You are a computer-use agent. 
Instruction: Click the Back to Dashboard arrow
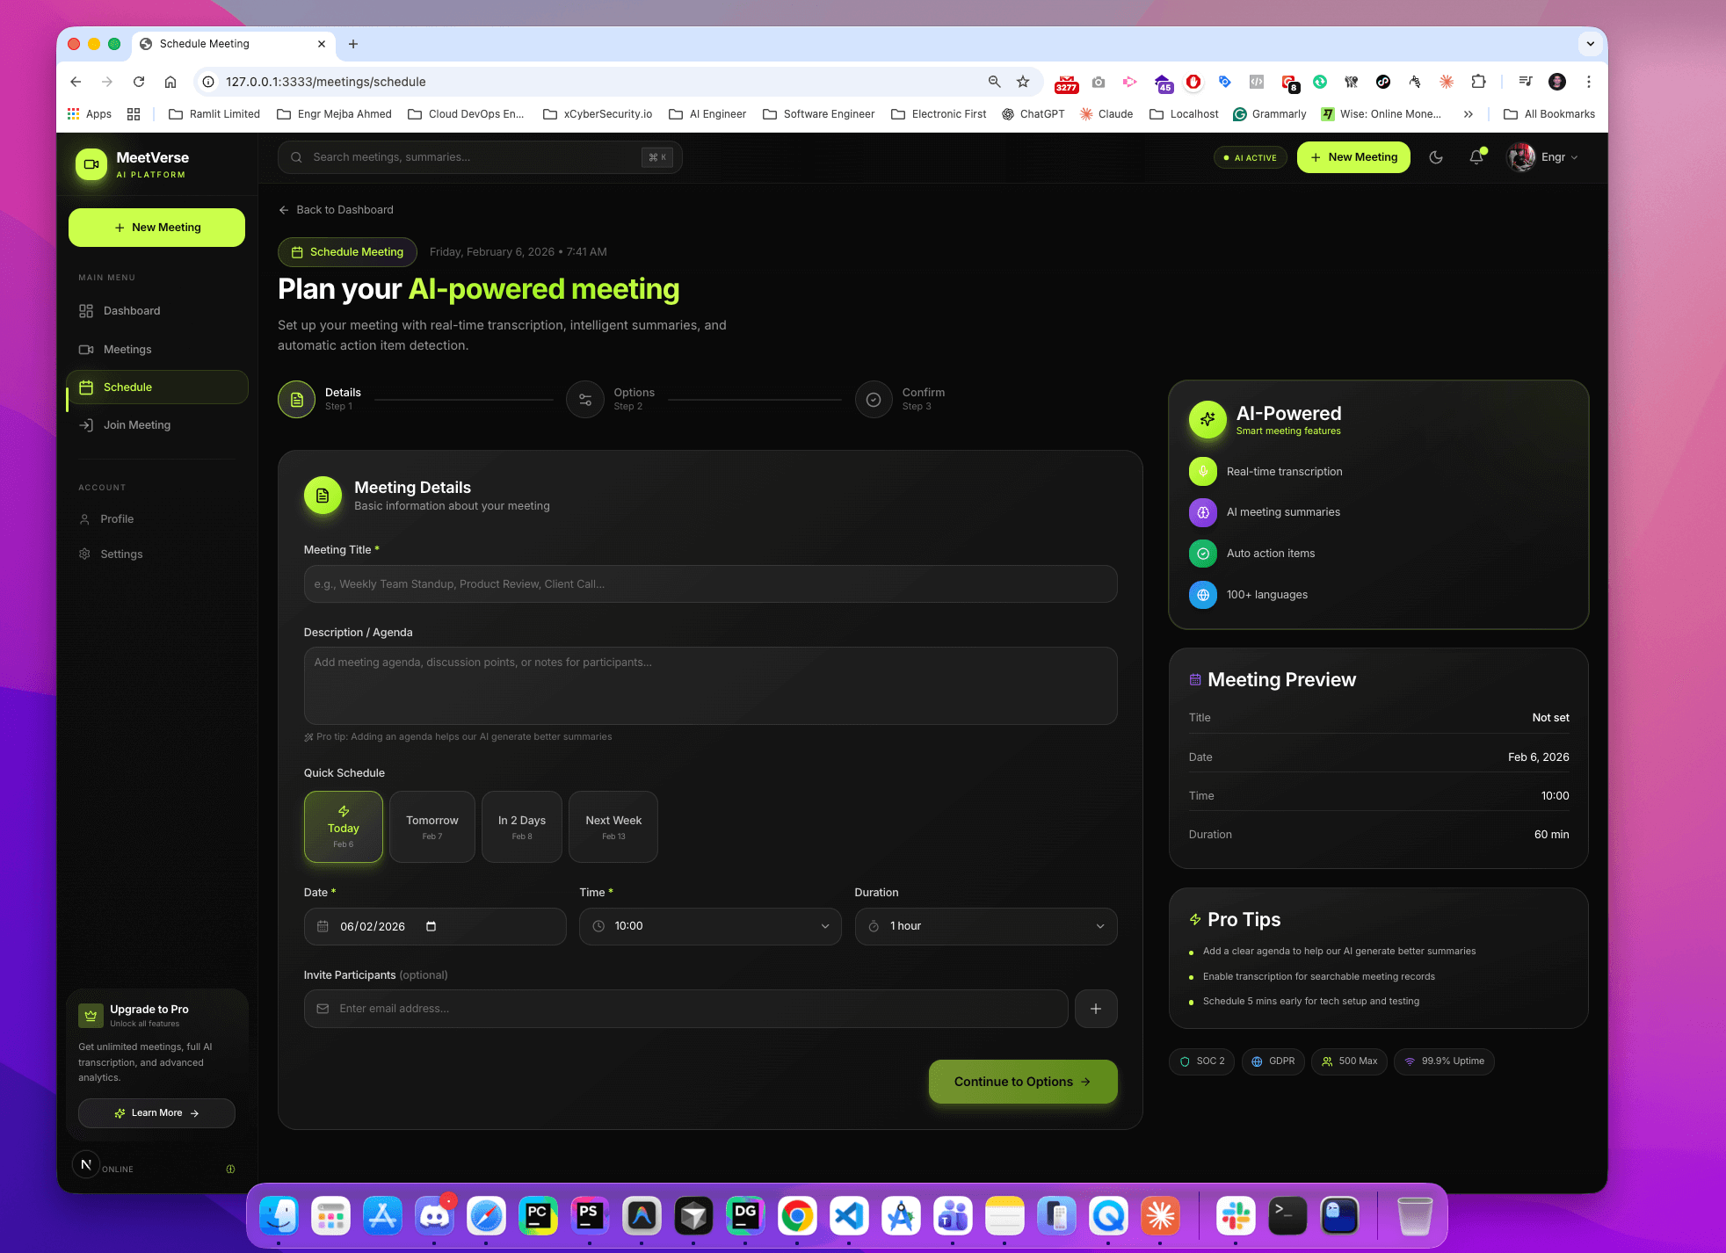[284, 210]
